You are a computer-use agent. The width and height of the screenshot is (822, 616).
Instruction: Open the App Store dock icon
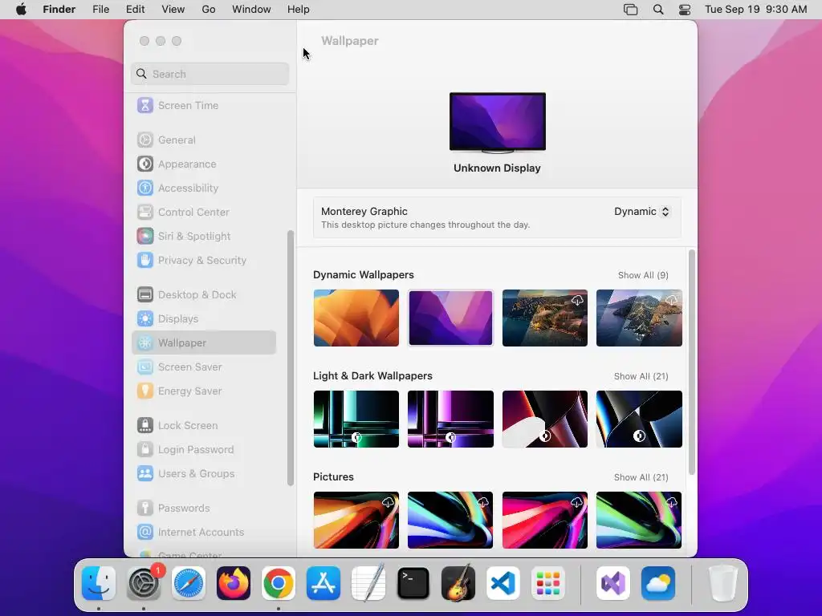(324, 583)
